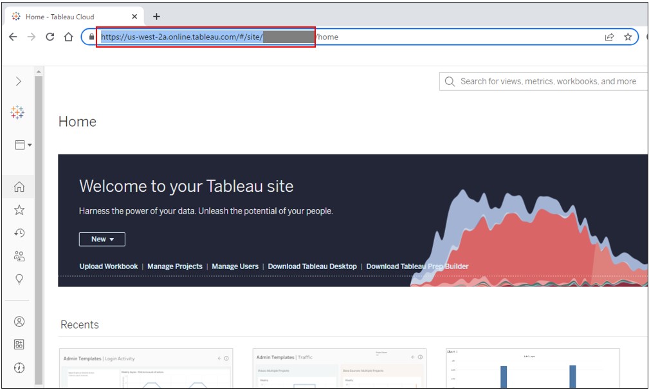Open the Manage Users link
The image size is (649, 390).
coord(235,266)
